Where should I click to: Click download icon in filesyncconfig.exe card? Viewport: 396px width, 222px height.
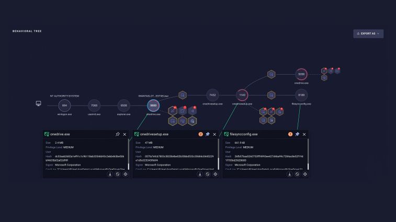pos(289,174)
